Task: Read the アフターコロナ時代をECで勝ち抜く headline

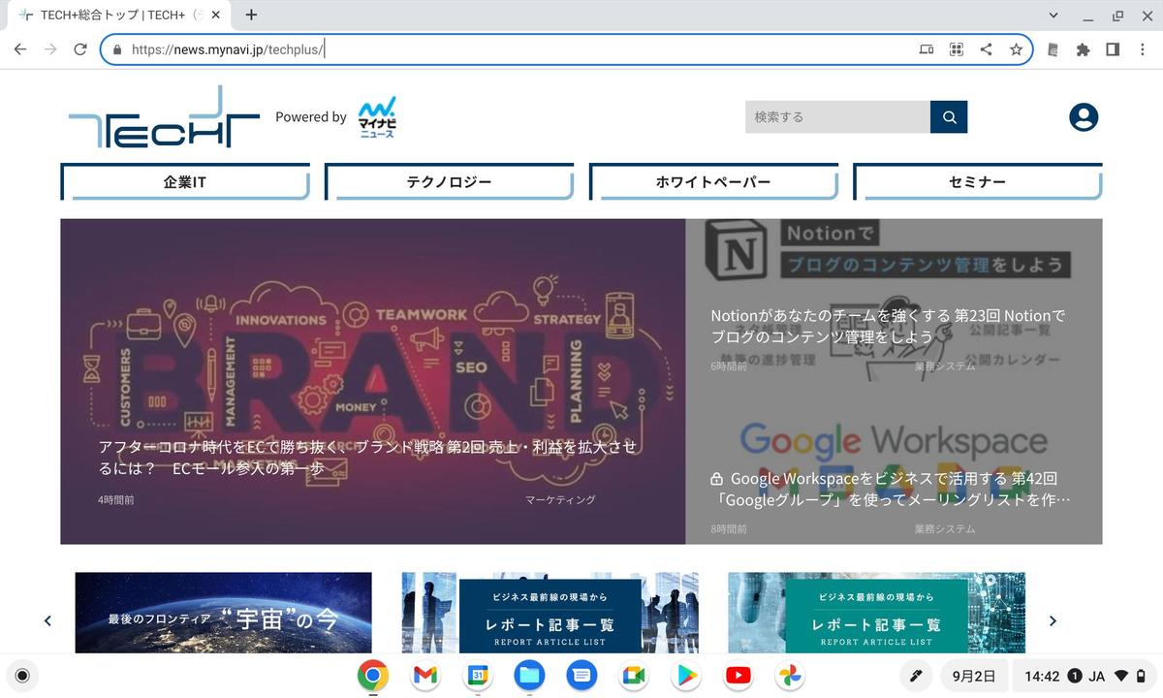Action: pos(368,458)
